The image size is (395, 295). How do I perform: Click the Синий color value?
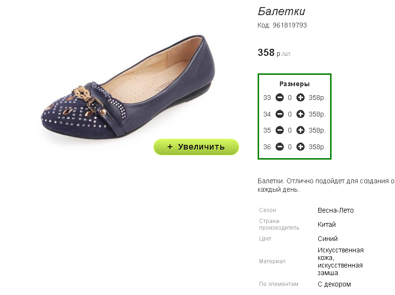[327, 239]
